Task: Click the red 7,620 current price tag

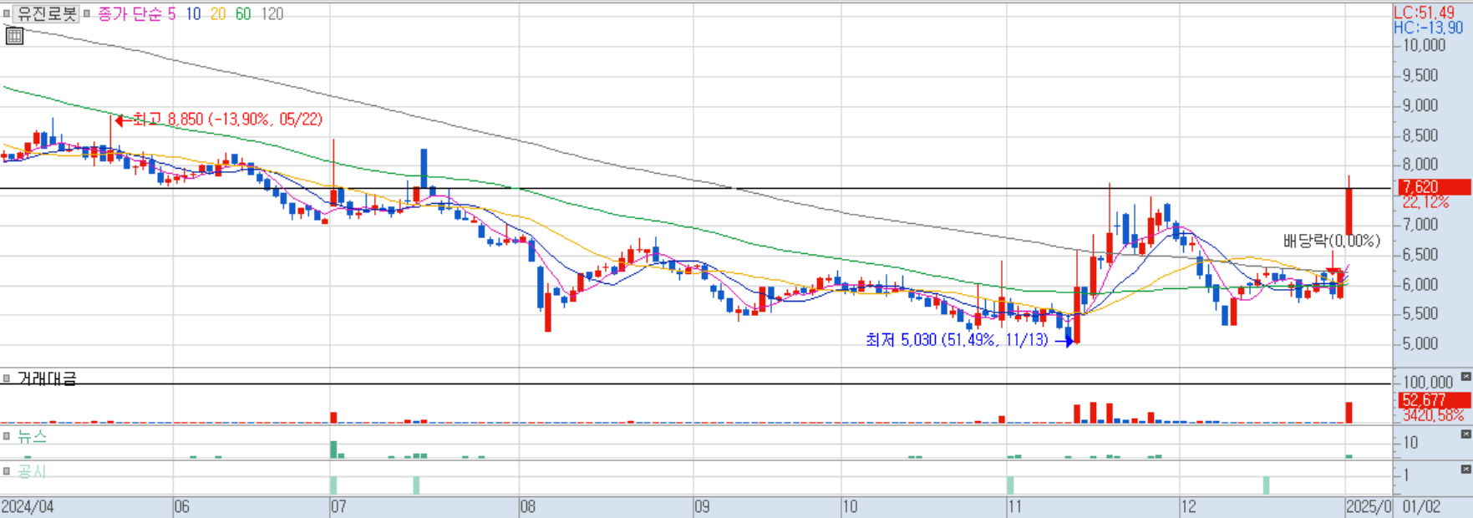Action: pyautogui.click(x=1434, y=187)
